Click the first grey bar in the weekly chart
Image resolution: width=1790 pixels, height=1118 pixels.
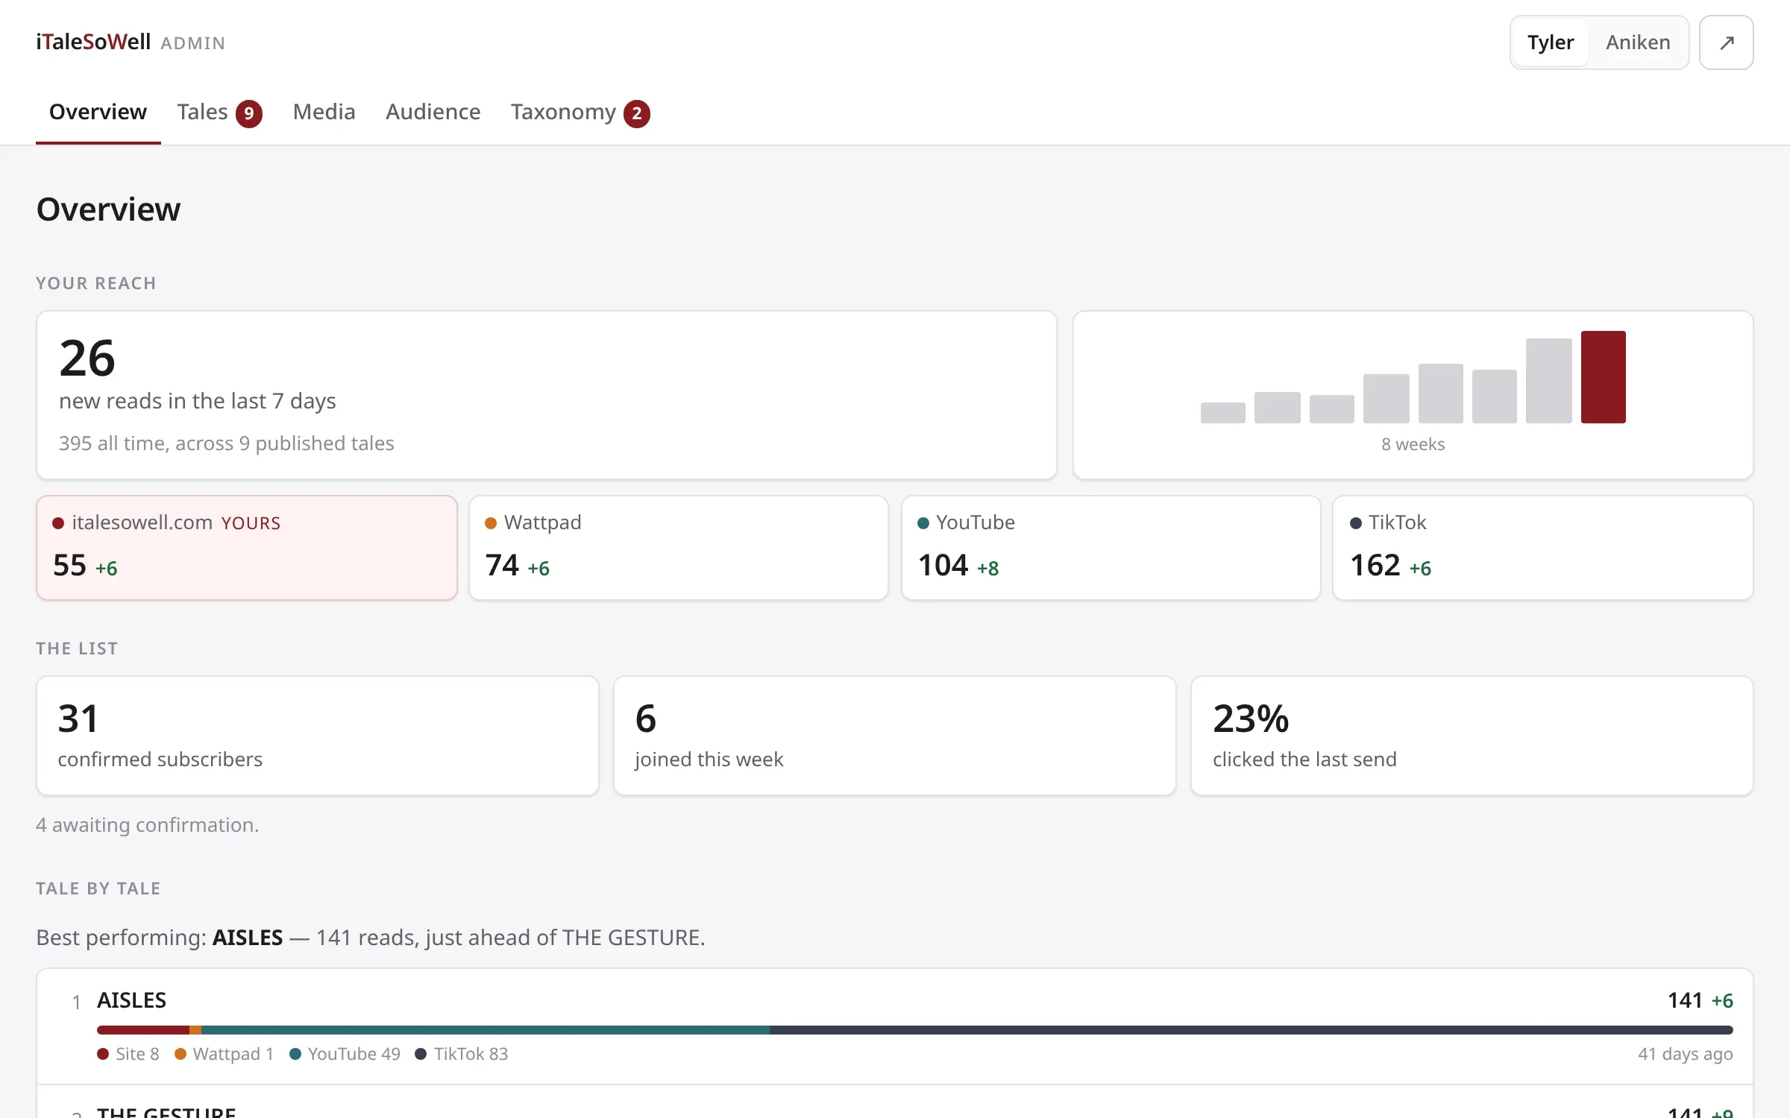point(1222,413)
